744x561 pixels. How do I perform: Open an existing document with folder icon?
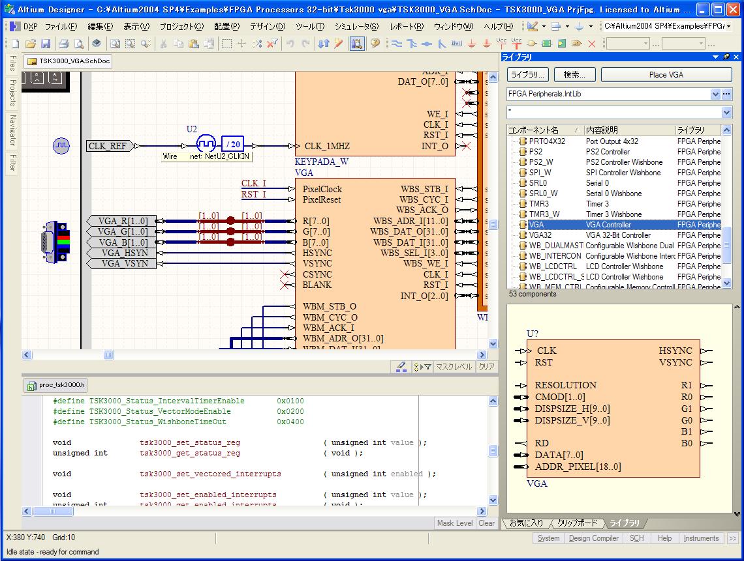click(31, 44)
